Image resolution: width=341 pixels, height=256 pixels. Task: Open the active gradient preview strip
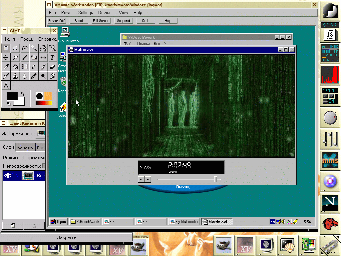[44, 103]
